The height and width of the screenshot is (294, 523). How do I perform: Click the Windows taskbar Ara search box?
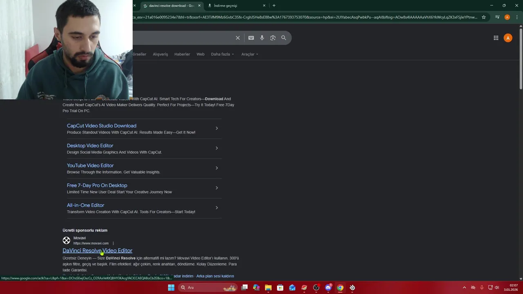[208, 287]
